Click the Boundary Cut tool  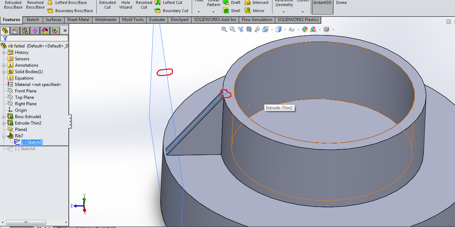click(x=171, y=11)
